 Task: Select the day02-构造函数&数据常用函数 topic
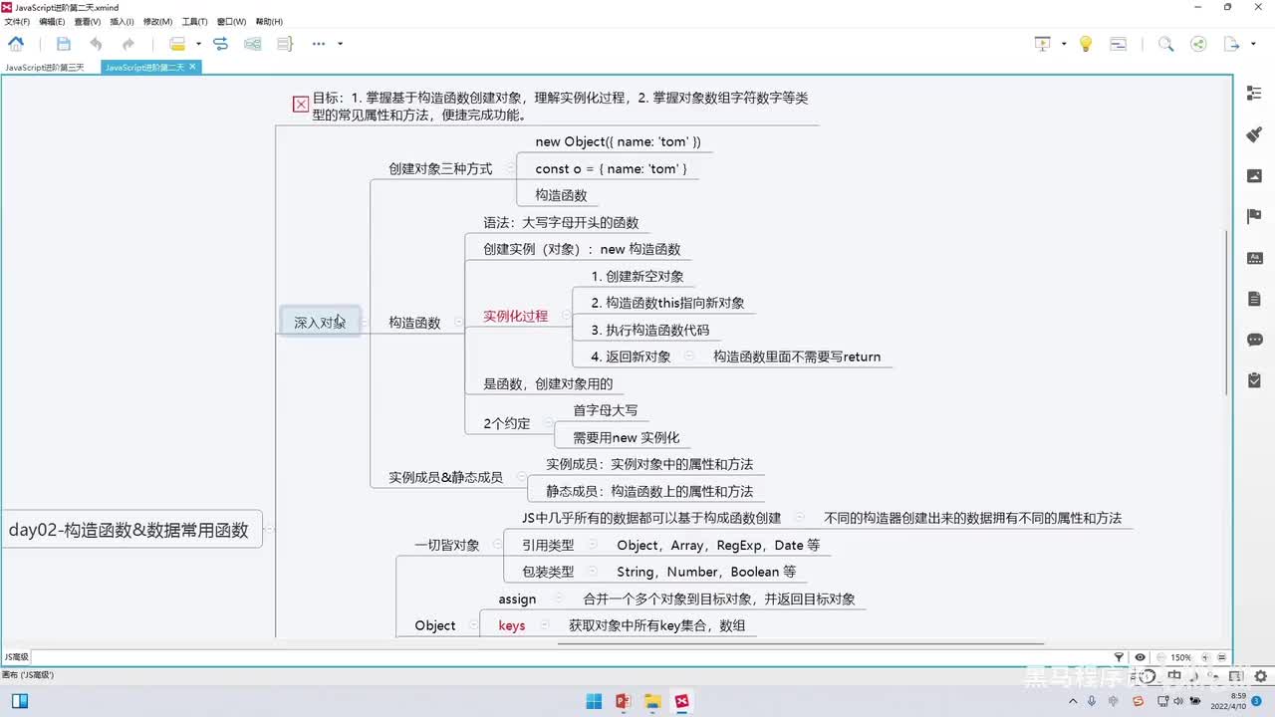click(x=128, y=530)
